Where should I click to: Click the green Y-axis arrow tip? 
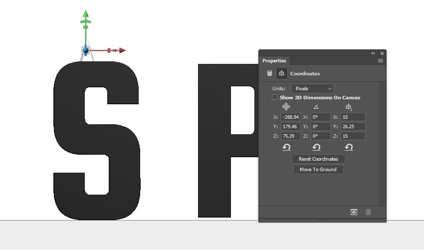86,13
